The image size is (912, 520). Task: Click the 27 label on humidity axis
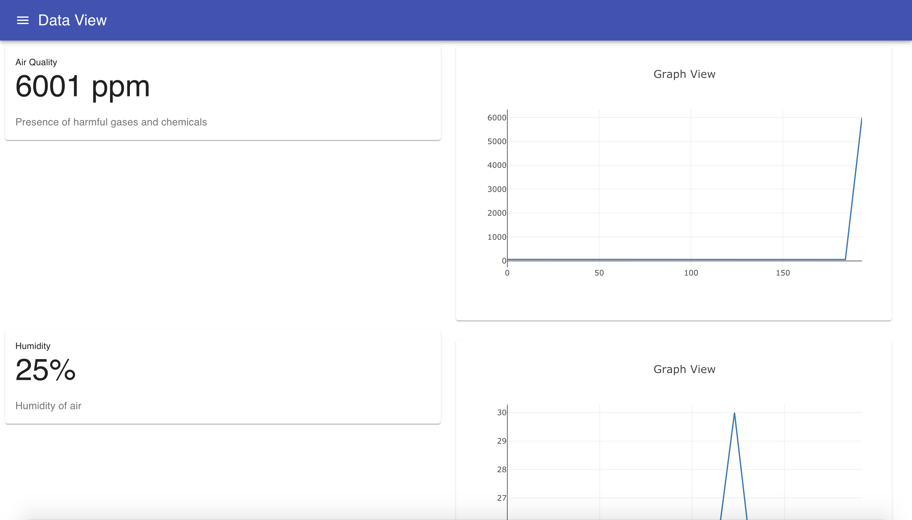[x=501, y=498]
